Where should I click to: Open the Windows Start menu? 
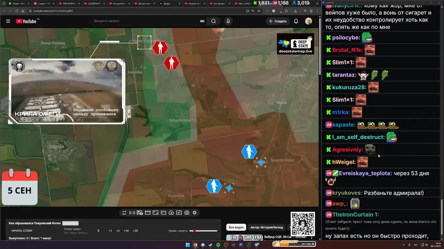tap(188, 245)
